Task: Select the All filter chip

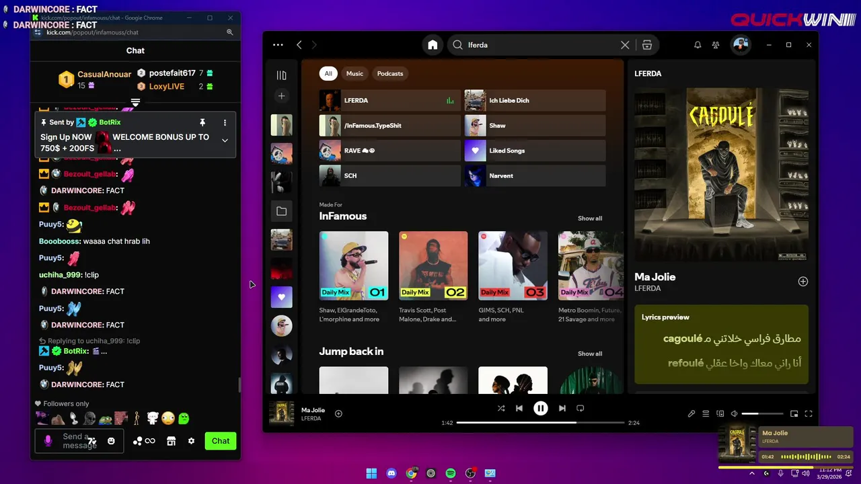Action: pos(328,73)
